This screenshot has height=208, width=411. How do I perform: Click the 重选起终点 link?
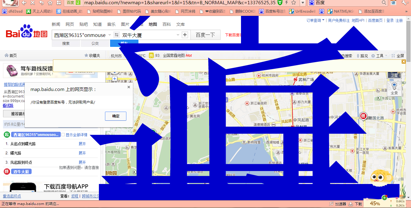click(x=12, y=196)
